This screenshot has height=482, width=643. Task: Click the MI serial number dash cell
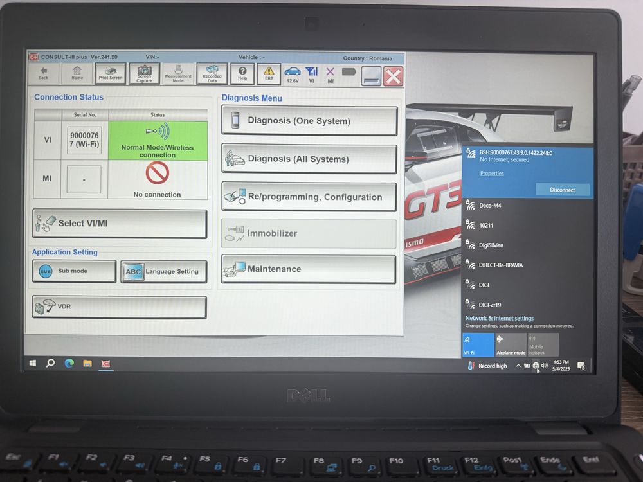pos(84,179)
